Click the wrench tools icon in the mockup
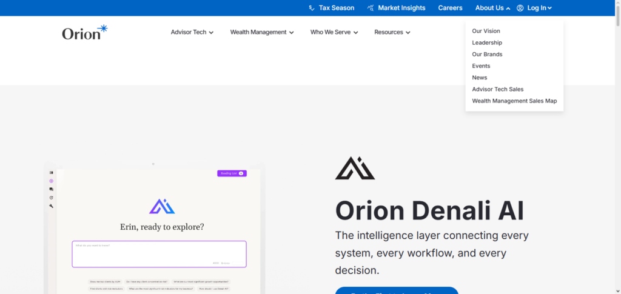Image resolution: width=621 pixels, height=294 pixels. coord(51,205)
